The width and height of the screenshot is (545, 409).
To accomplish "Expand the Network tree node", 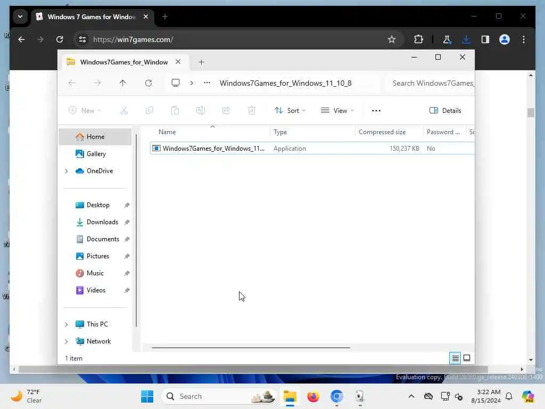I will coord(67,341).
